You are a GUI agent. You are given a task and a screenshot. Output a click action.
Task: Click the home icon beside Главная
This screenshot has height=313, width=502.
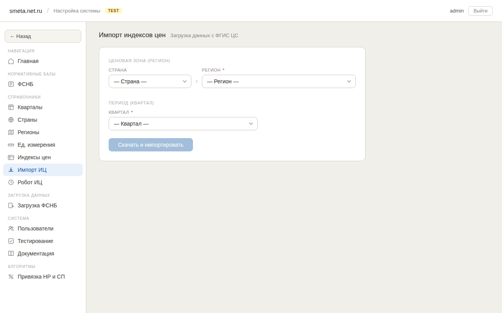tap(11, 61)
